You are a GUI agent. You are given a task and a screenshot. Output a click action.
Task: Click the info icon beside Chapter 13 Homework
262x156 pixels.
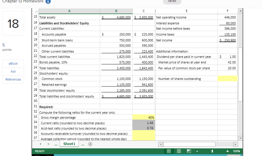click(x=48, y=1)
